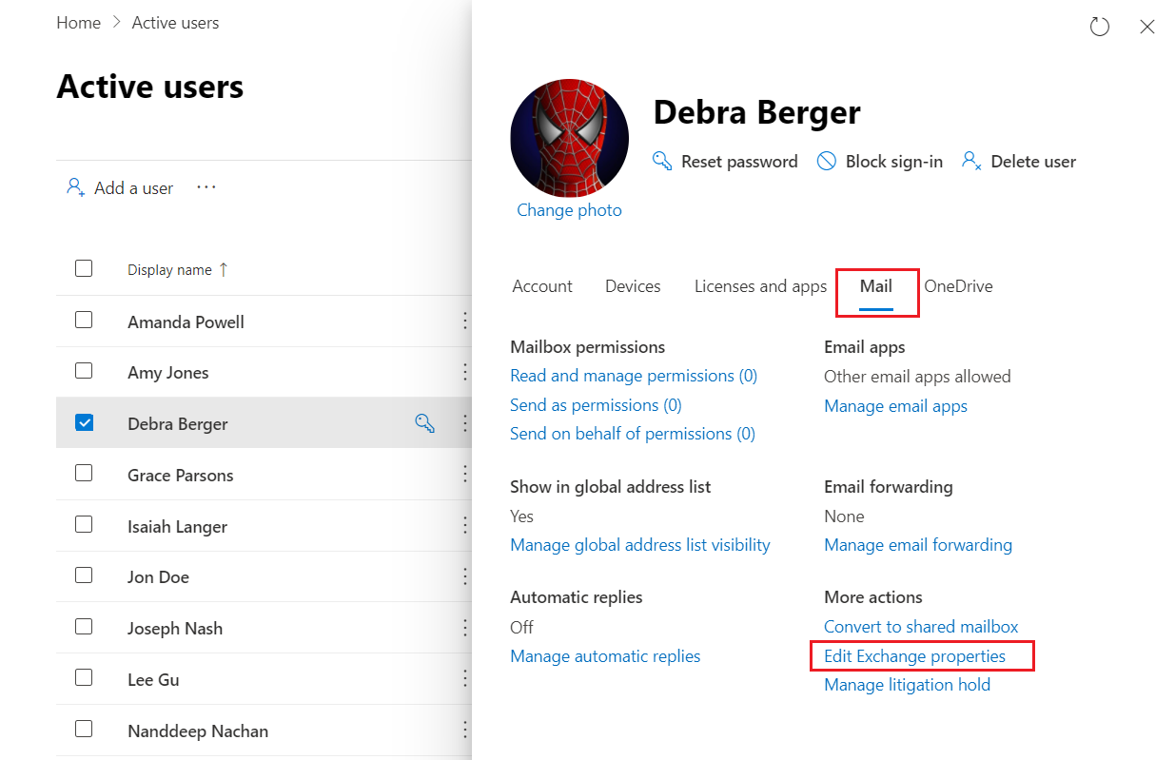Toggle the select all users checkbox

(x=84, y=268)
